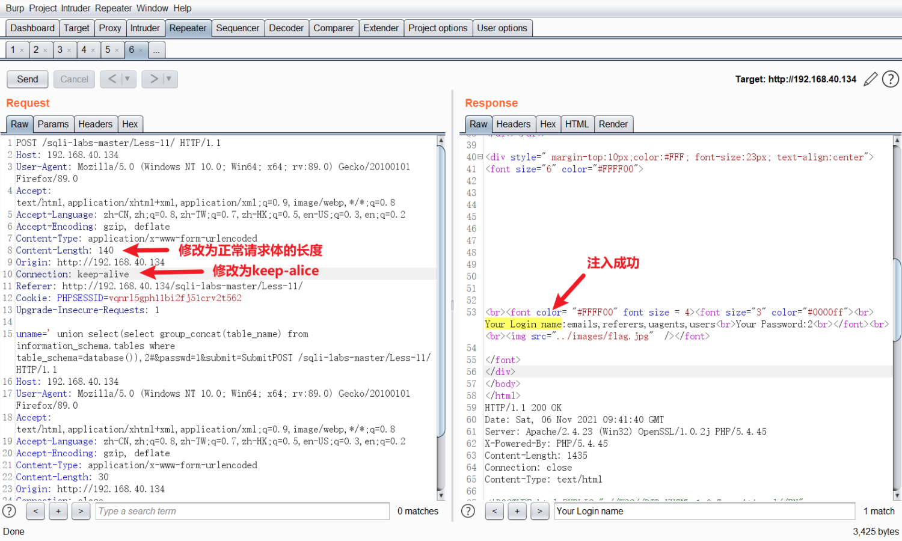Send the request

(28, 79)
